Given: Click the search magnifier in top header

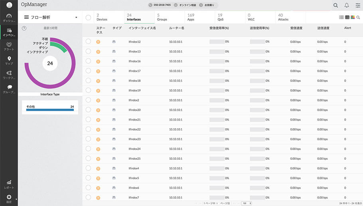Looking at the screenshot, I should pyautogui.click(x=335, y=5).
